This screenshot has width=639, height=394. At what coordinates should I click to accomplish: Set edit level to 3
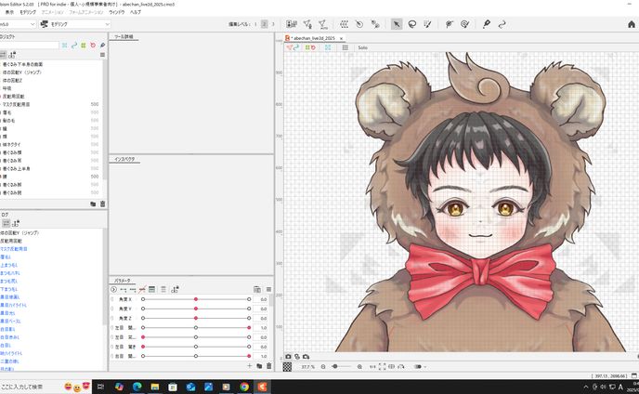click(x=273, y=24)
